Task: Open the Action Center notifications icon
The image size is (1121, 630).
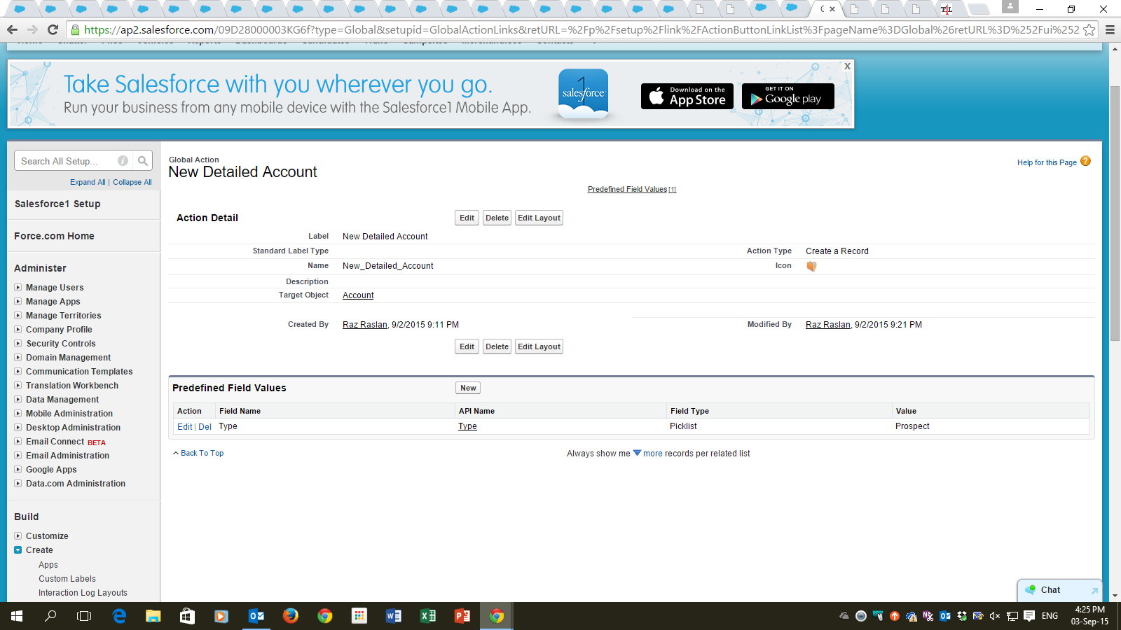Action: [x=1029, y=616]
